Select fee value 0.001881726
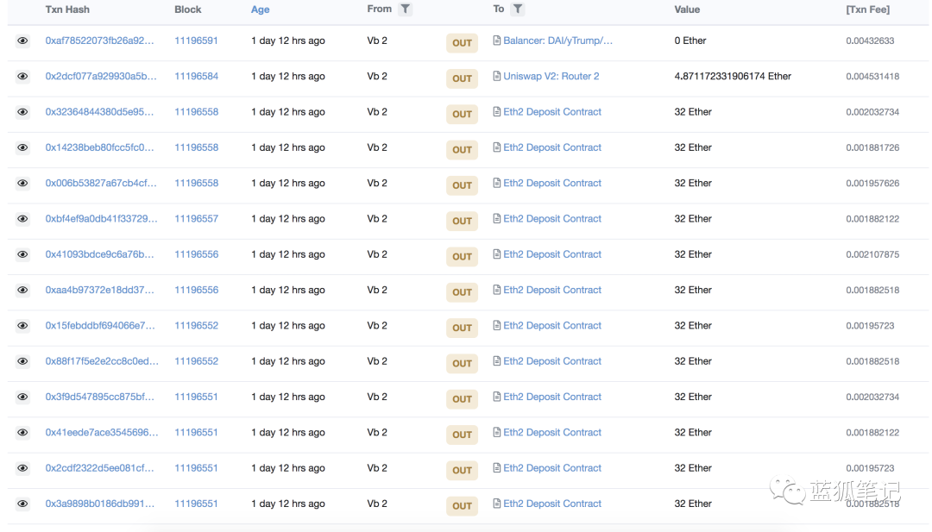The width and height of the screenshot is (932, 532). [x=872, y=147]
